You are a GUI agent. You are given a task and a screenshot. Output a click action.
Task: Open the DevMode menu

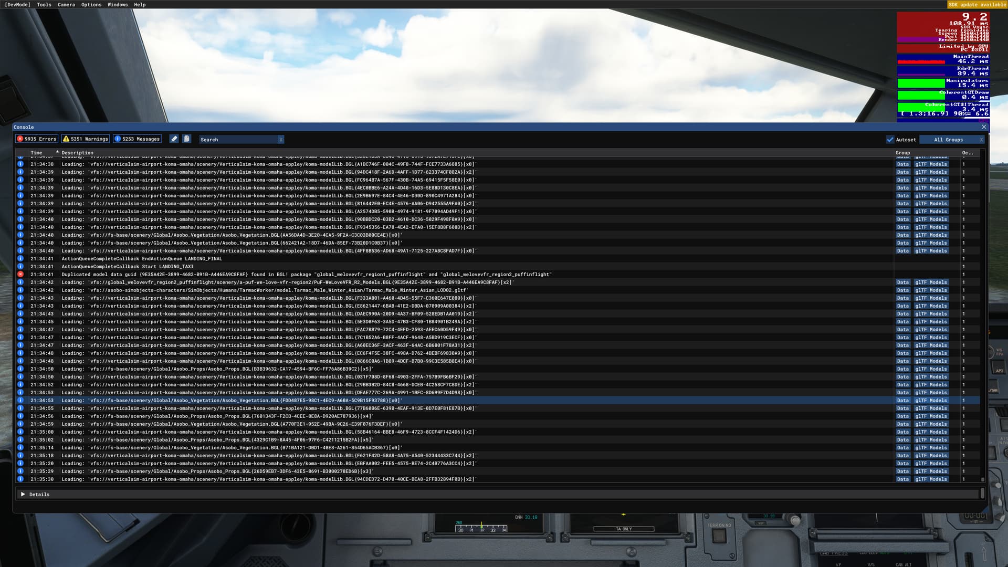(18, 5)
